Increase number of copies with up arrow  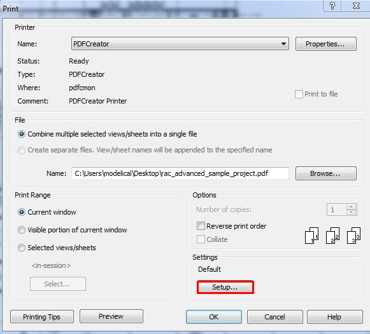[x=352, y=206]
